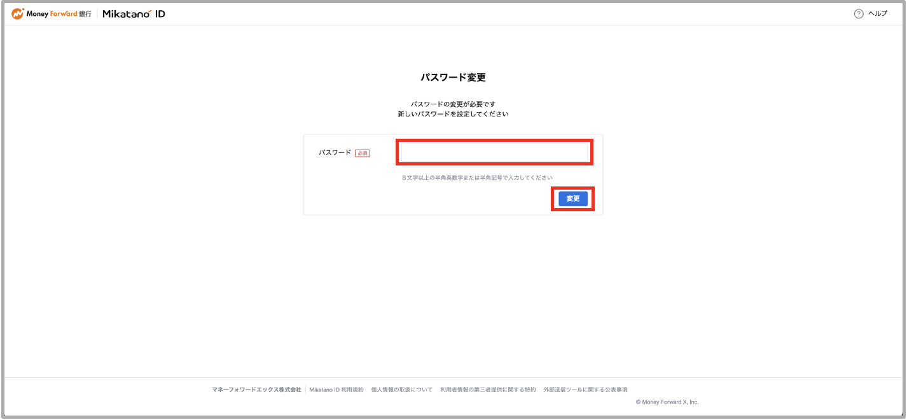The height and width of the screenshot is (420, 907).
Task: Click the help question mark icon
Action: tap(859, 14)
